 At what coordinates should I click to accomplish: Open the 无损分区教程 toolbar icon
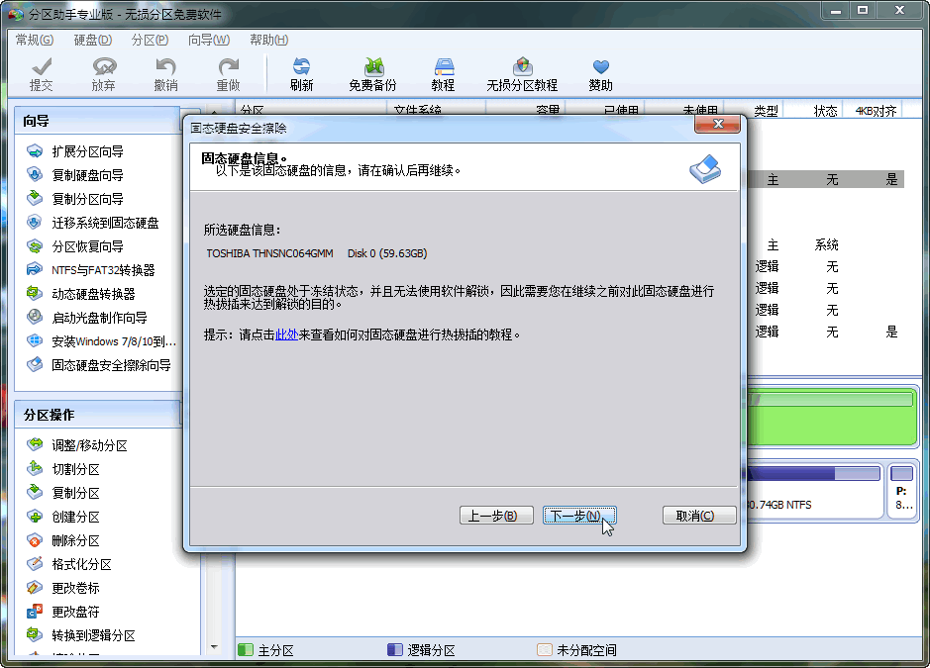pyautogui.click(x=522, y=74)
